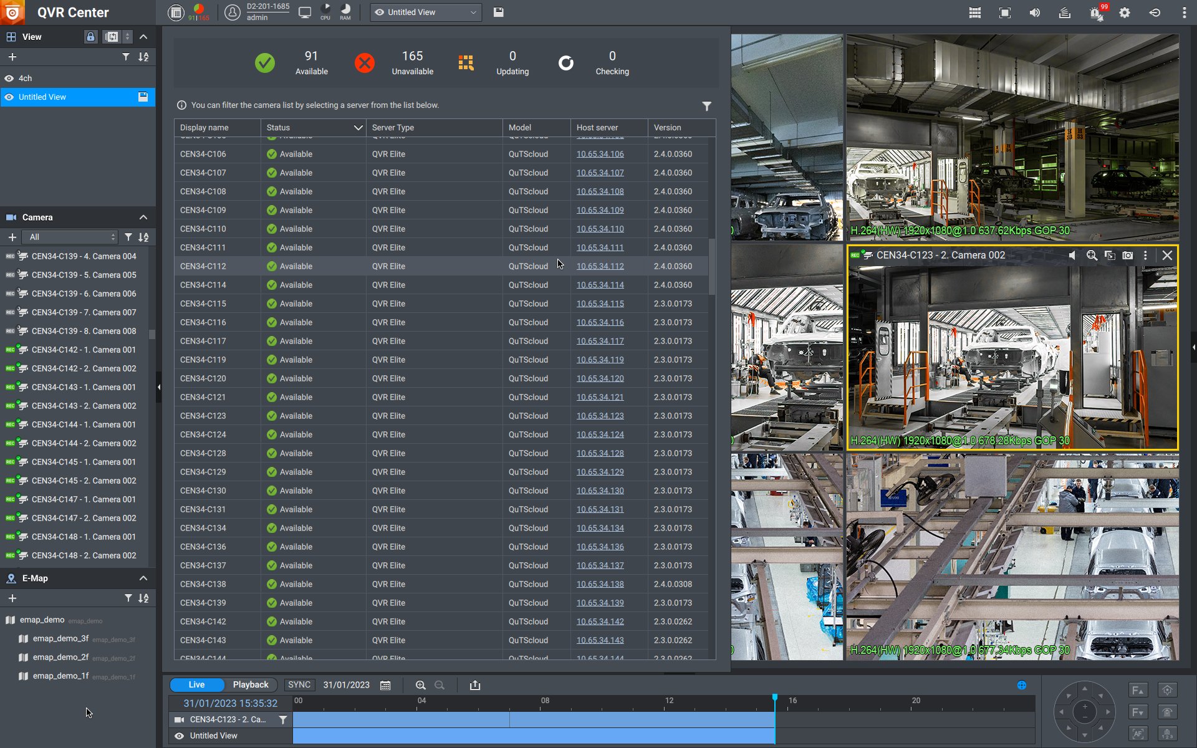Collapse the Camera panel
The height and width of the screenshot is (748, 1197).
click(x=143, y=218)
